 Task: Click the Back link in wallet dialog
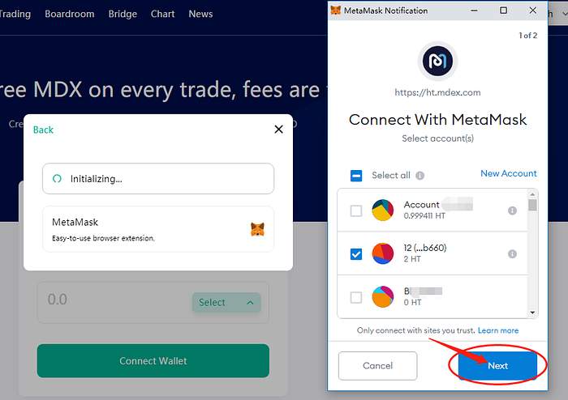pyautogui.click(x=43, y=130)
